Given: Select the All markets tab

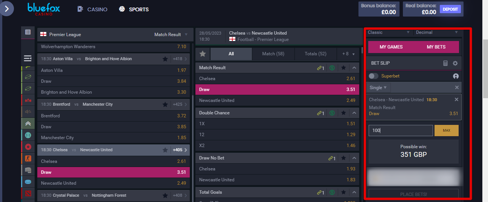Looking at the screenshot, I should point(231,54).
